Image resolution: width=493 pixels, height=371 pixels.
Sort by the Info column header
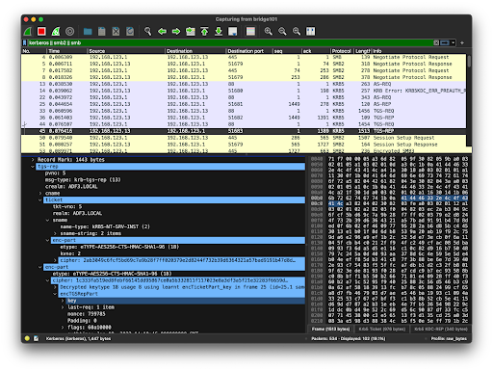[419, 51]
